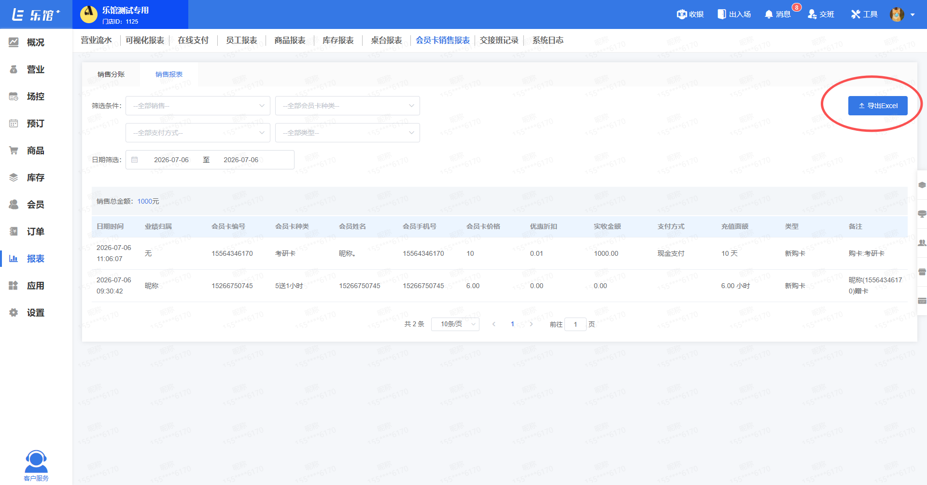Open the 工具 tools icon
The width and height of the screenshot is (927, 485).
click(x=856, y=14)
